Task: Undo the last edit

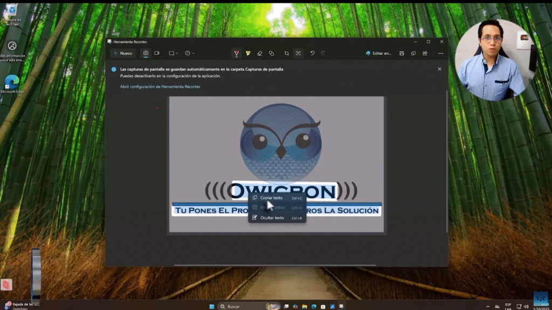Action: pyautogui.click(x=312, y=53)
